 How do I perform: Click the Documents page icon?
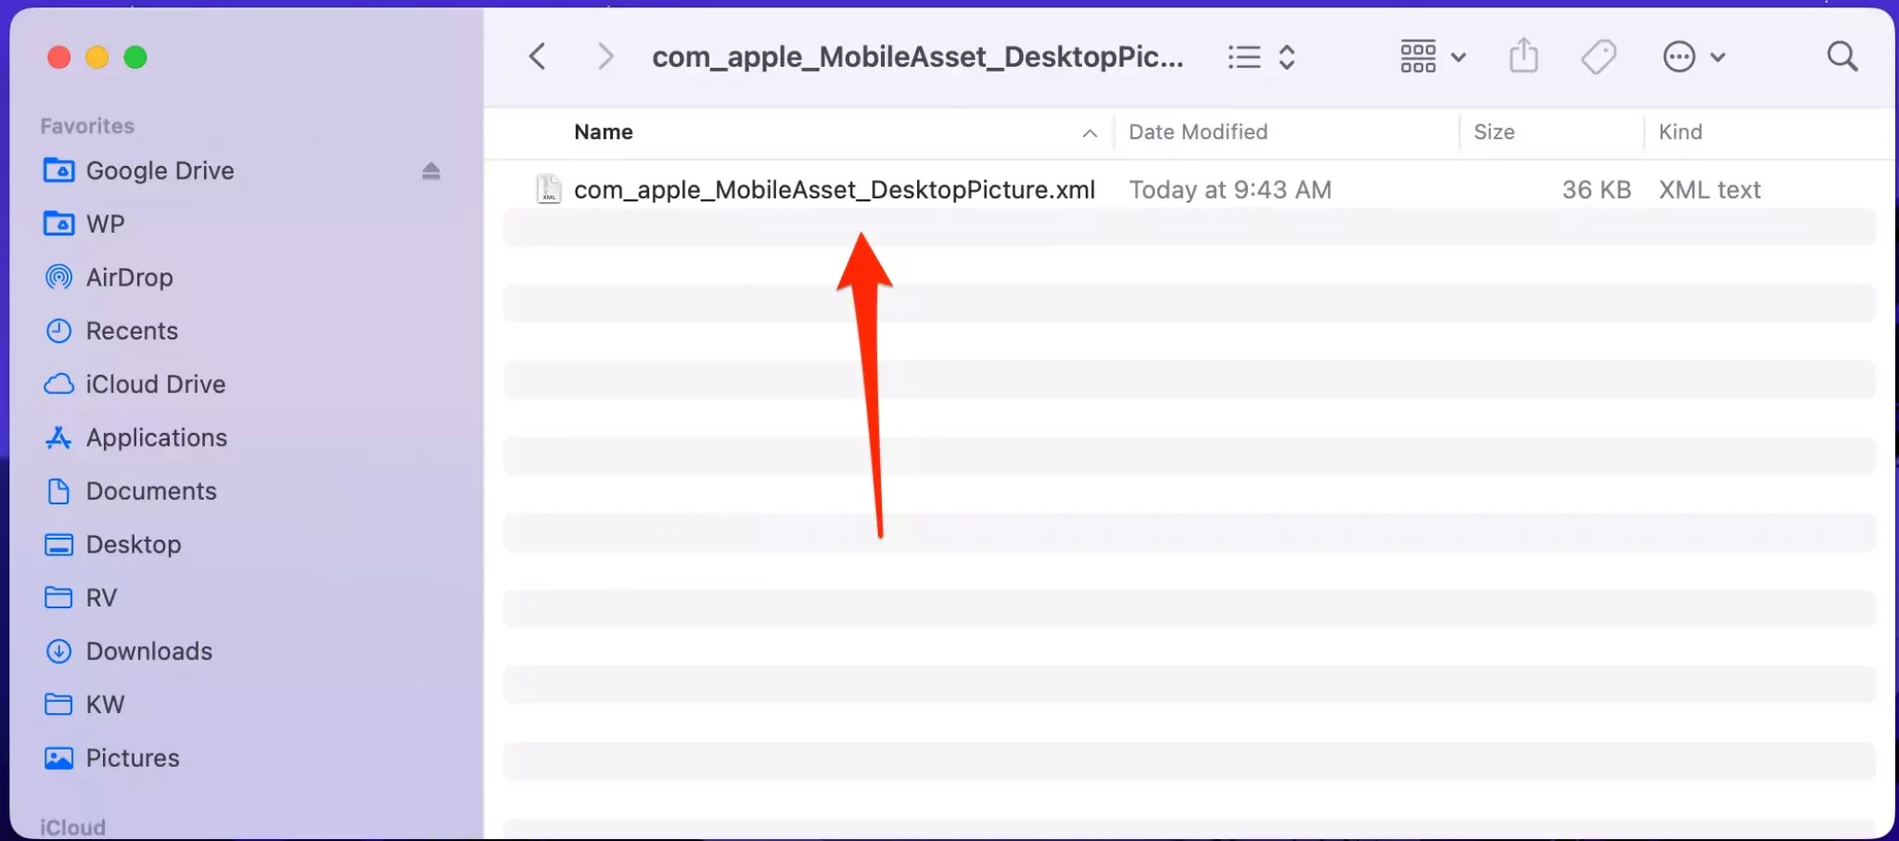pos(59,491)
